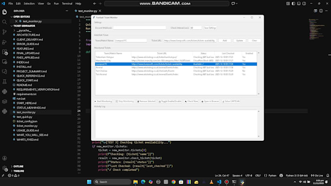Image resolution: width=331 pixels, height=186 pixels.
Task: Click Toggle Enable/Disable button
Action: pyautogui.click(x=170, y=101)
